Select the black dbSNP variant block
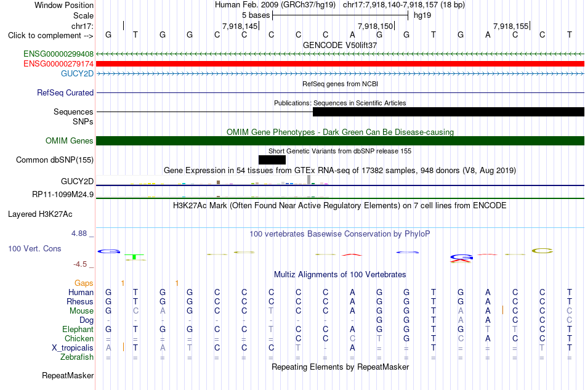 [x=272, y=160]
